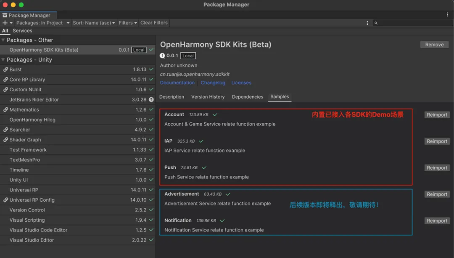454x258 pixels.
Task: Open the Licenses link
Action: pos(241,82)
